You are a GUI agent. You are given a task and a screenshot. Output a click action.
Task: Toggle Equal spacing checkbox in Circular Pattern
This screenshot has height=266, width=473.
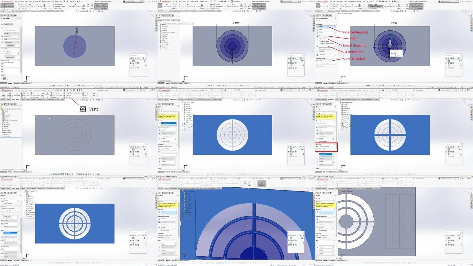[320, 39]
